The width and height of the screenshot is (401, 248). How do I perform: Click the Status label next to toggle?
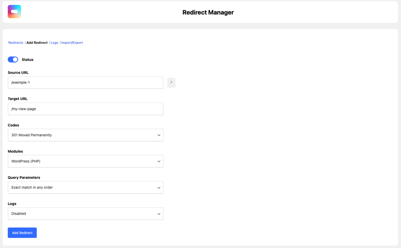[27, 60]
